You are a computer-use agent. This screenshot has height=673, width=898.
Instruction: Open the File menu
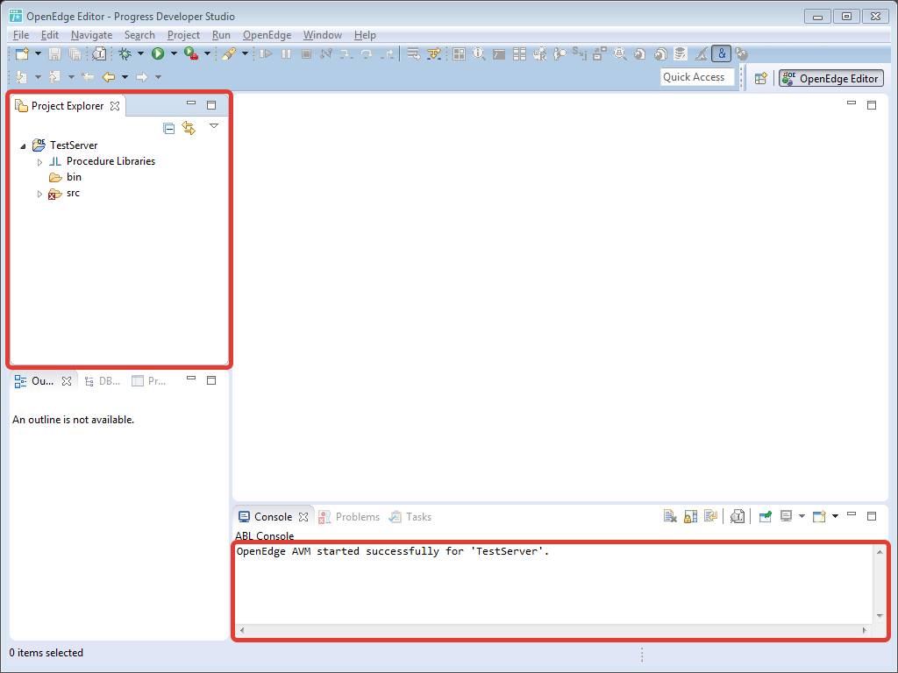pyautogui.click(x=21, y=35)
